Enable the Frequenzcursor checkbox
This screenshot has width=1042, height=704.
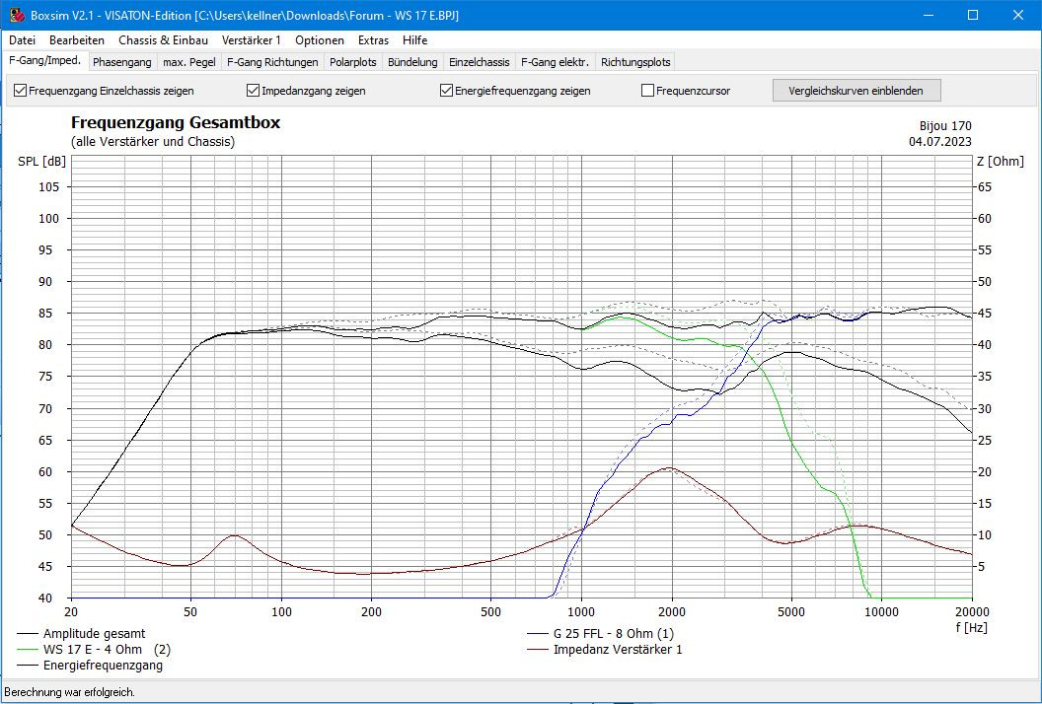click(x=648, y=91)
